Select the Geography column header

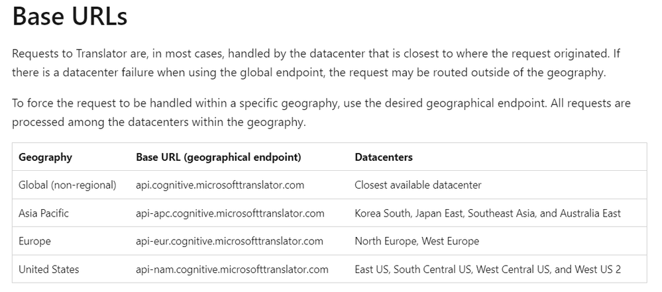pyautogui.click(x=45, y=158)
